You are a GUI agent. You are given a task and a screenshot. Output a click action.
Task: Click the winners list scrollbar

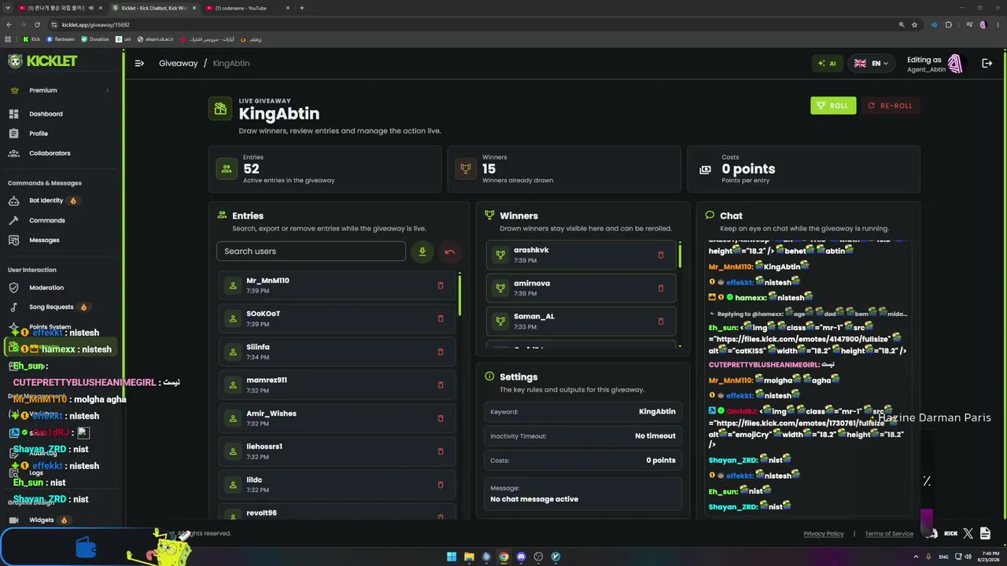tap(680, 255)
